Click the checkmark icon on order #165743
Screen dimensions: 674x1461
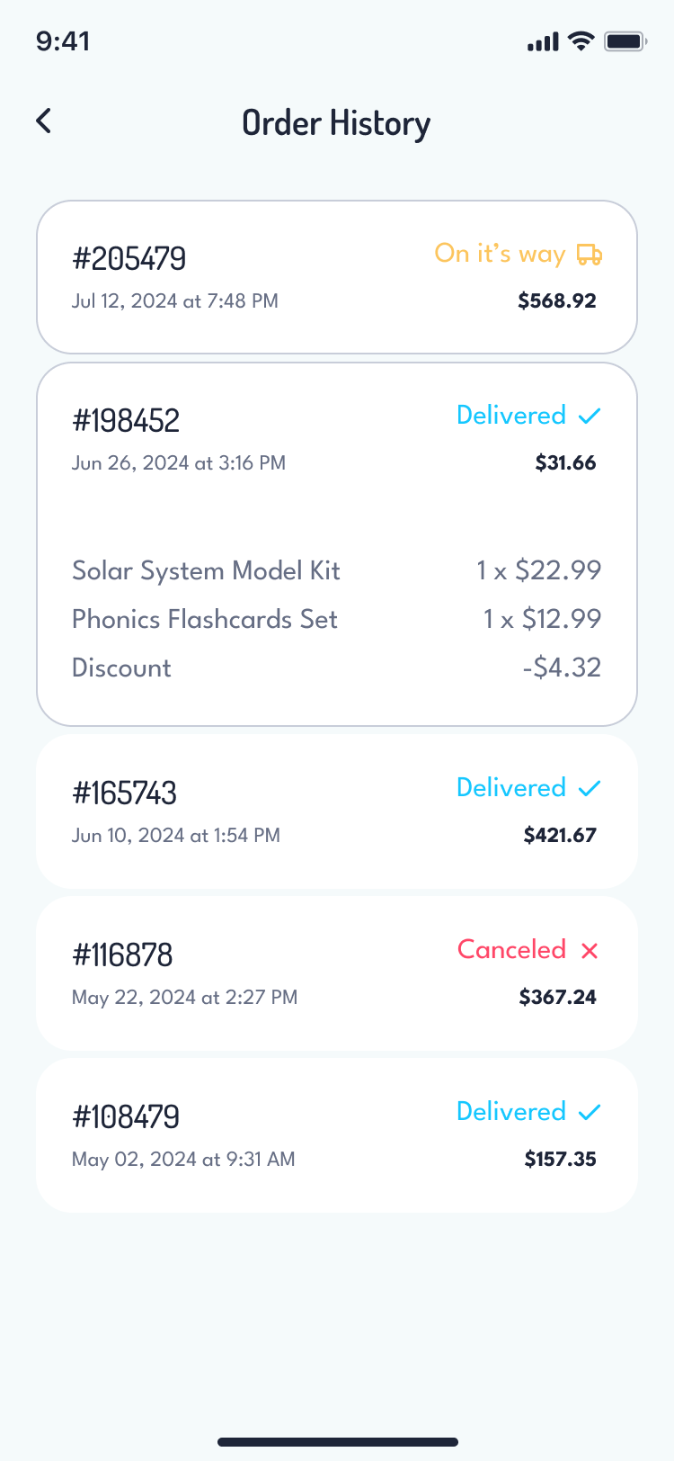590,789
